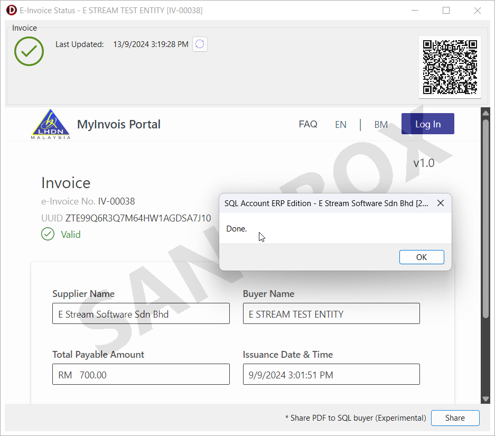This screenshot has width=495, height=436.
Task: Click the Log In button
Action: tap(427, 124)
